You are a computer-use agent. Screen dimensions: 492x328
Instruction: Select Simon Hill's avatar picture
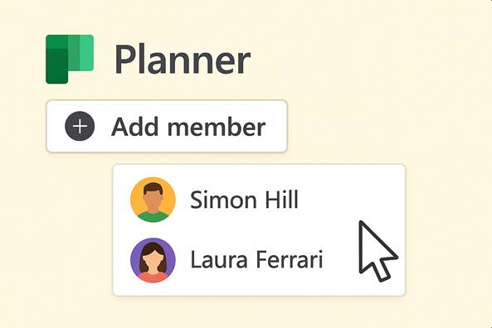(153, 200)
